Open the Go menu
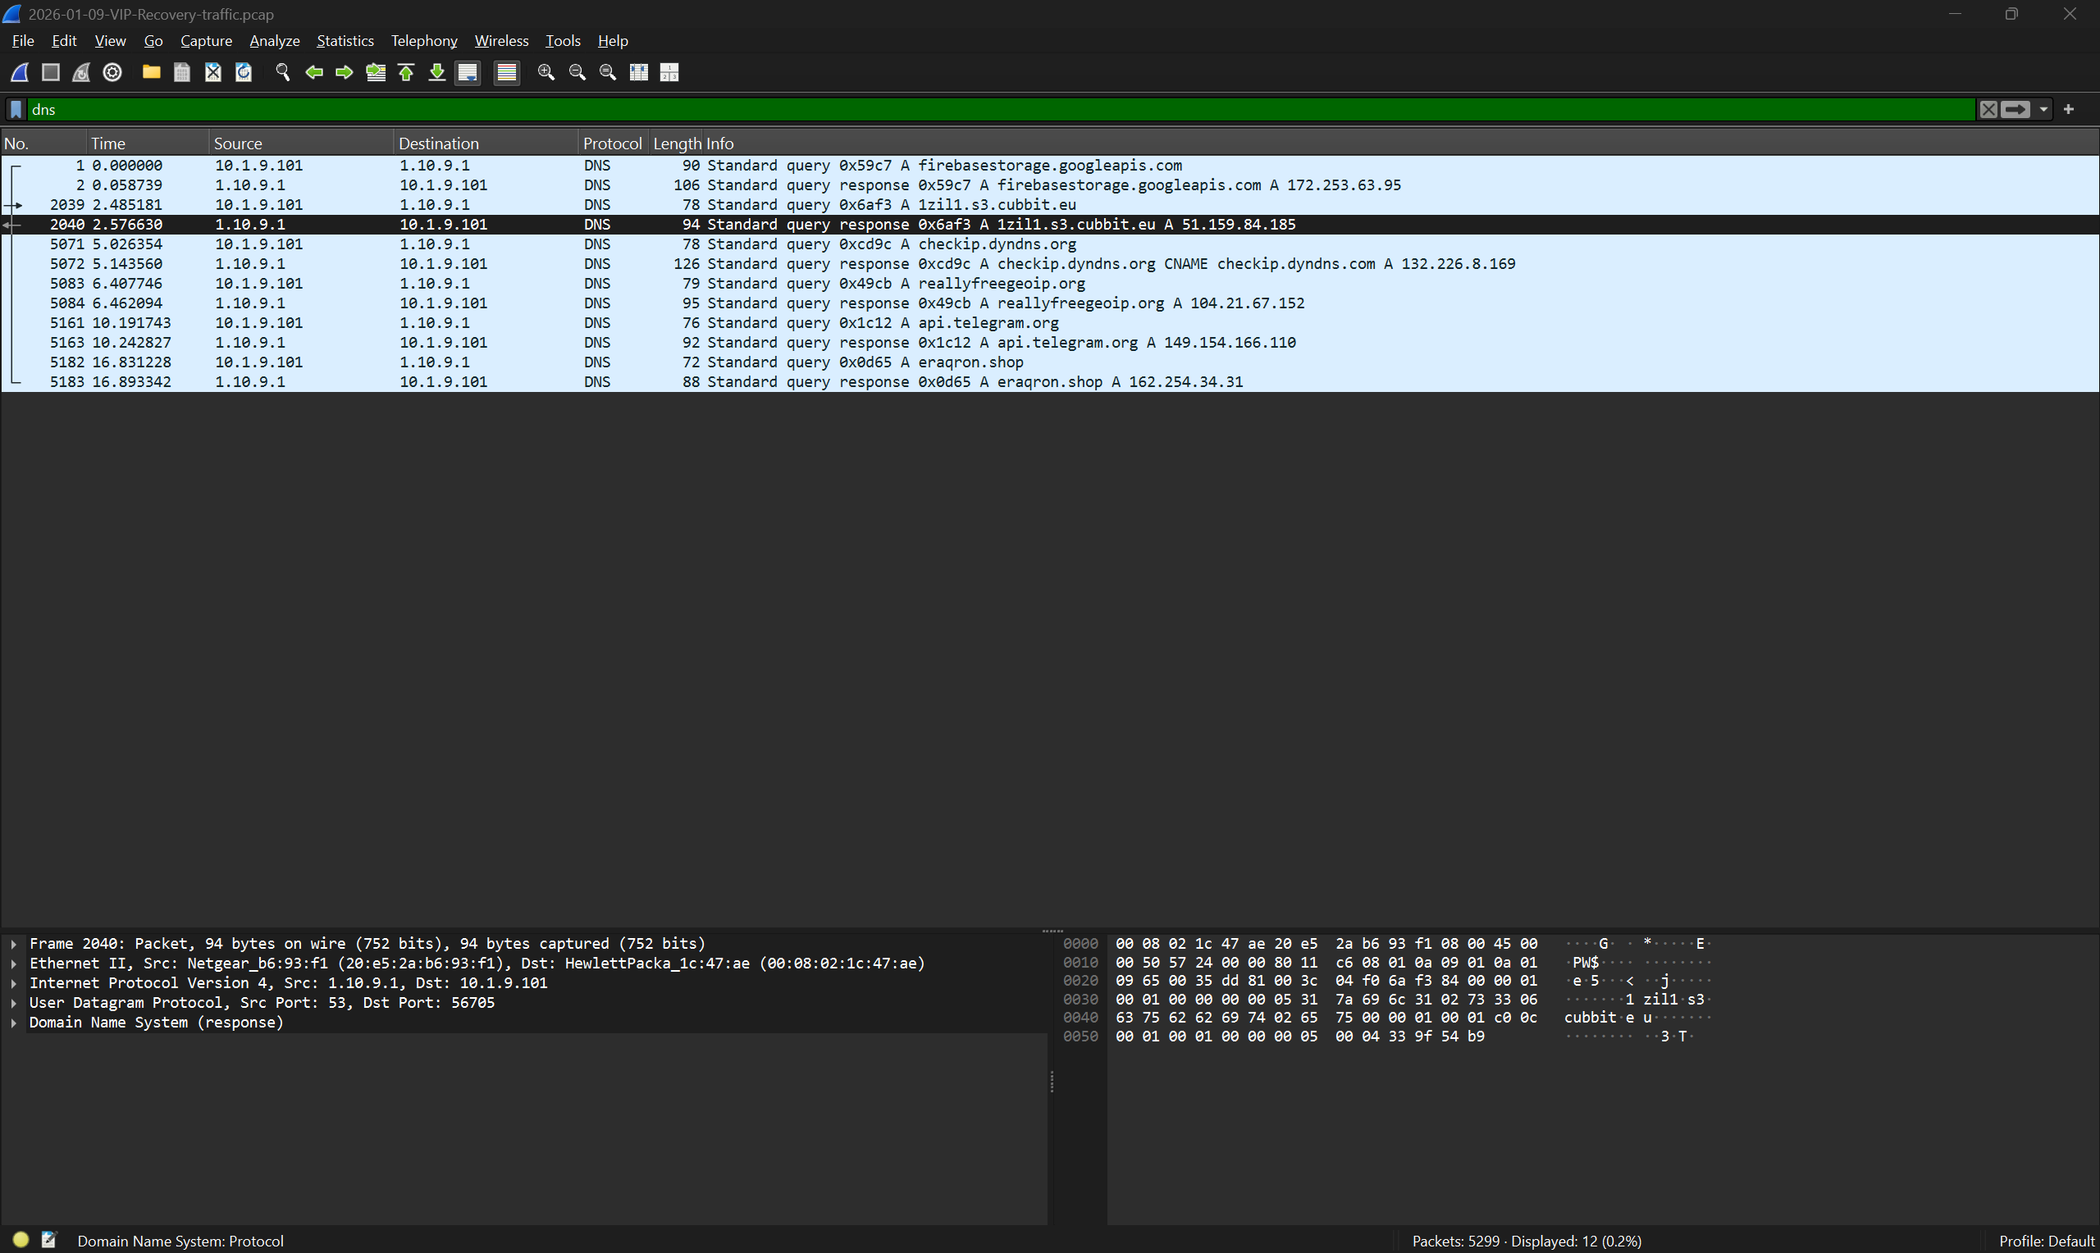Viewport: 2100px width, 1253px height. click(153, 40)
